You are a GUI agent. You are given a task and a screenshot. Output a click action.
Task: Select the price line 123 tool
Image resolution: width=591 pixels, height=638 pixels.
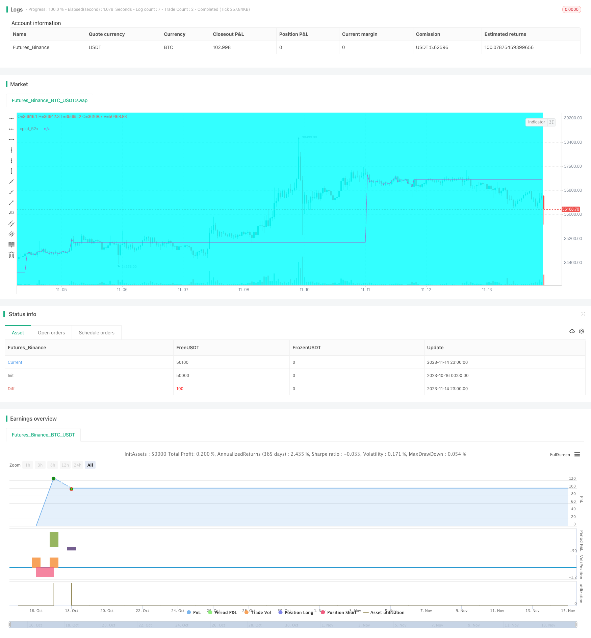pyautogui.click(x=11, y=213)
